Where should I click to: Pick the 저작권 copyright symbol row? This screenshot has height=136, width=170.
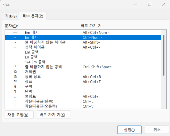[x=83, y=72]
